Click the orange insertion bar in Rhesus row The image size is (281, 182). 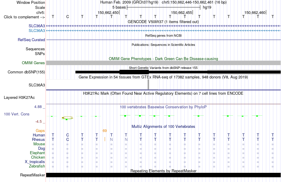[x=105, y=139]
